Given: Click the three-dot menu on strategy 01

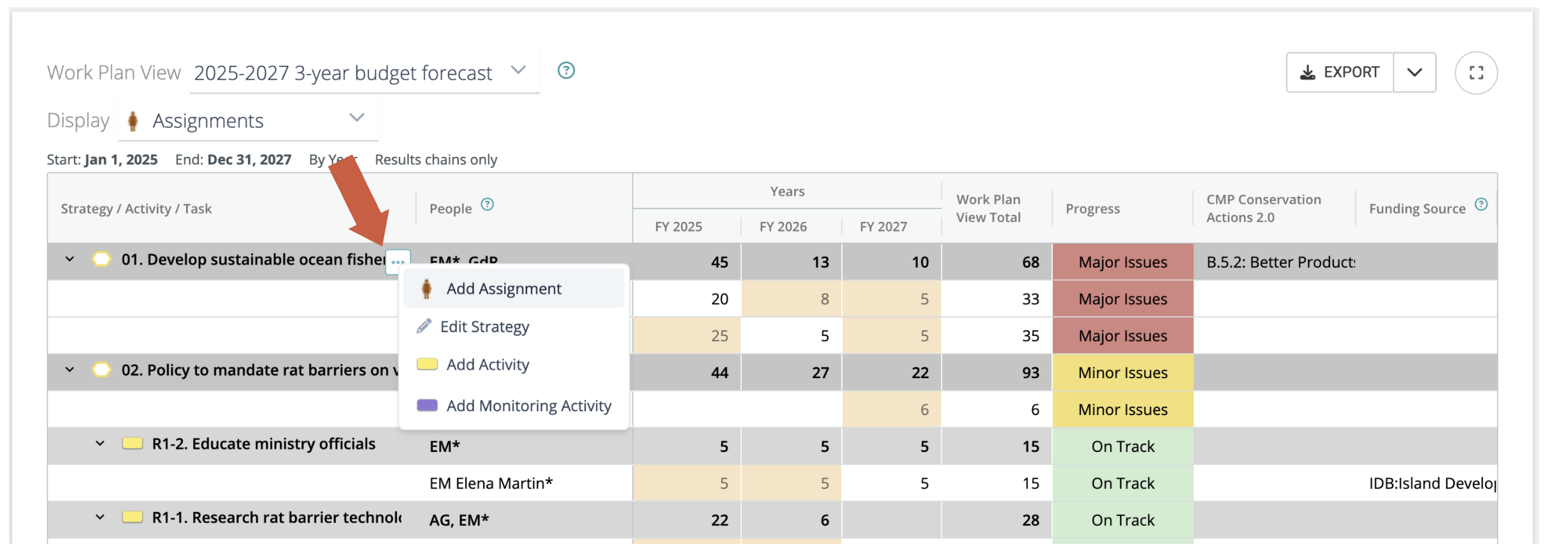Looking at the screenshot, I should (x=398, y=261).
